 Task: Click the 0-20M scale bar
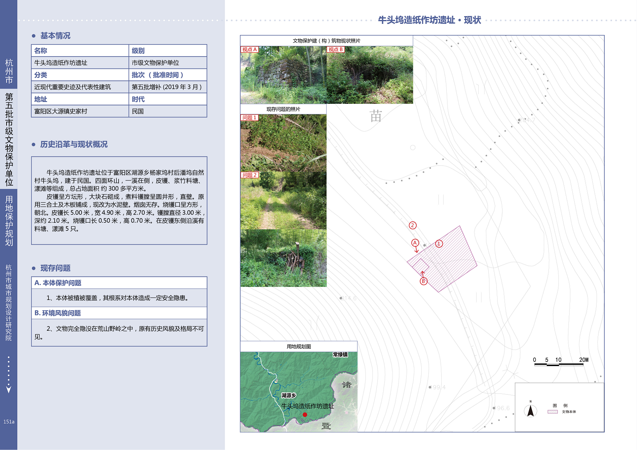point(559,364)
